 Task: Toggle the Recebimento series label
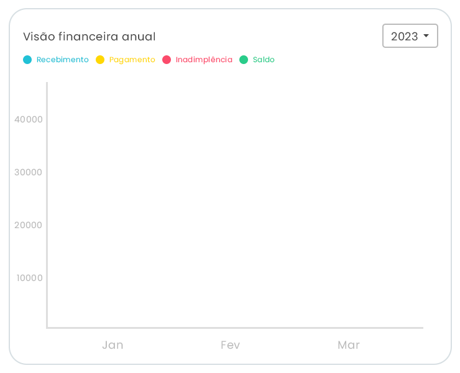63,60
